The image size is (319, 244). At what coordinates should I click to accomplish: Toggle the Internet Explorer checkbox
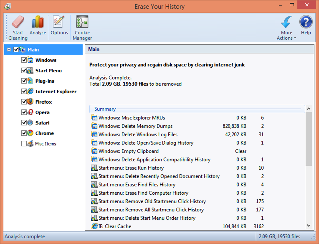coord(24,91)
